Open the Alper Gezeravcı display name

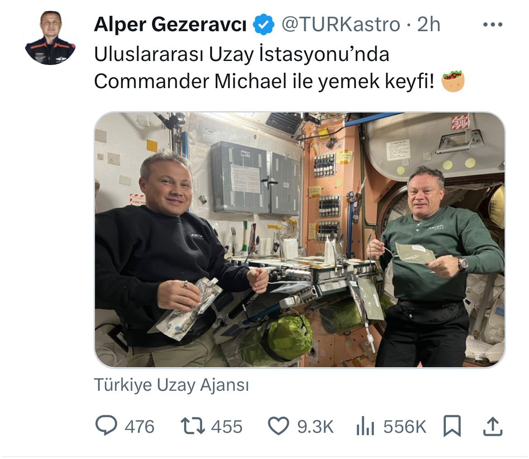click(170, 24)
